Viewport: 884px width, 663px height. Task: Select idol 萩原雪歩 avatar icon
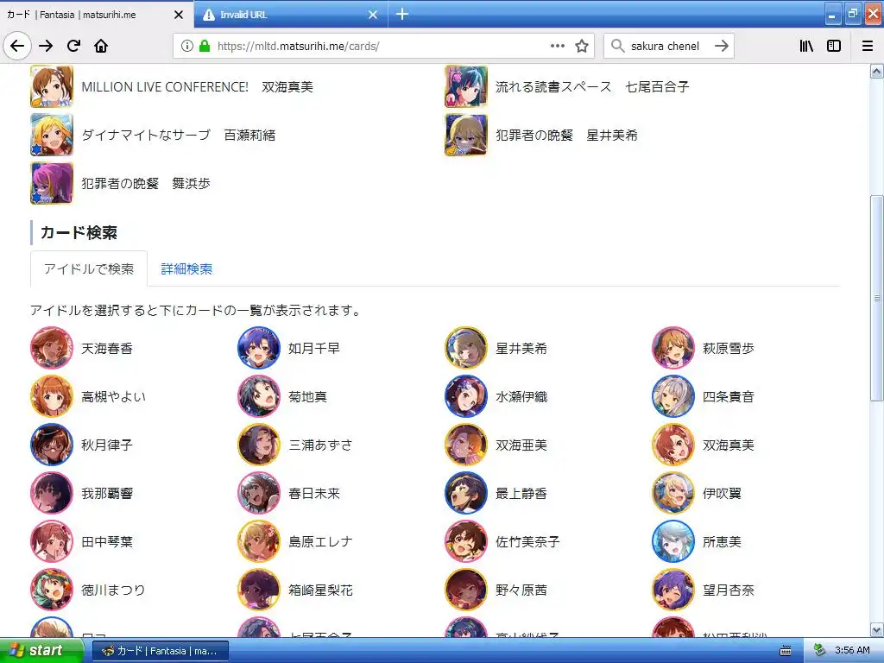click(673, 348)
